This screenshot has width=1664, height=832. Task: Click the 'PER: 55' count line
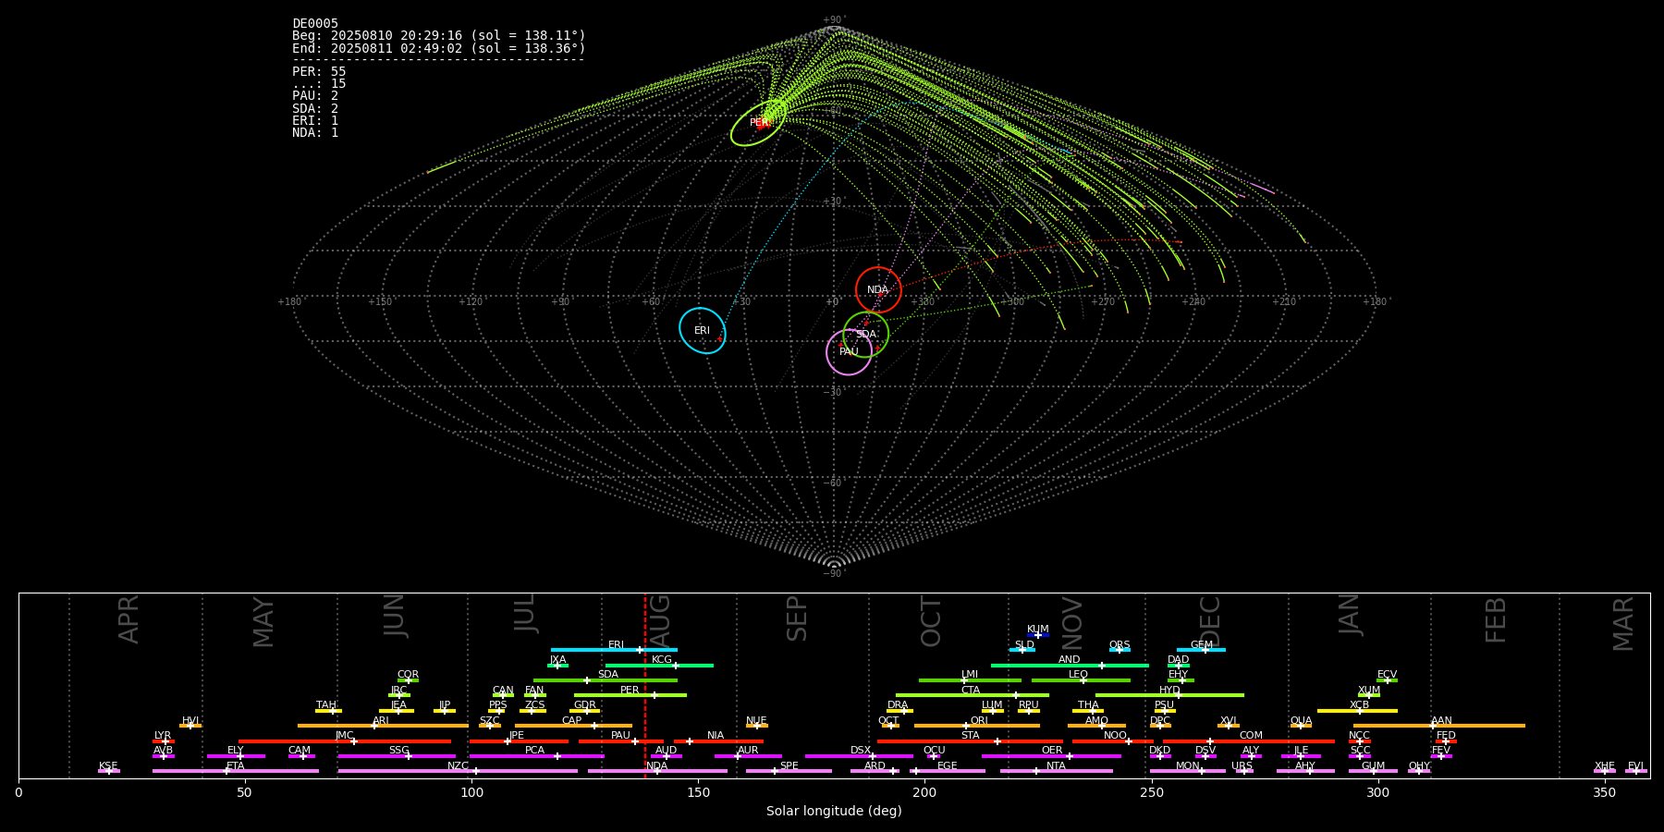[x=319, y=71]
